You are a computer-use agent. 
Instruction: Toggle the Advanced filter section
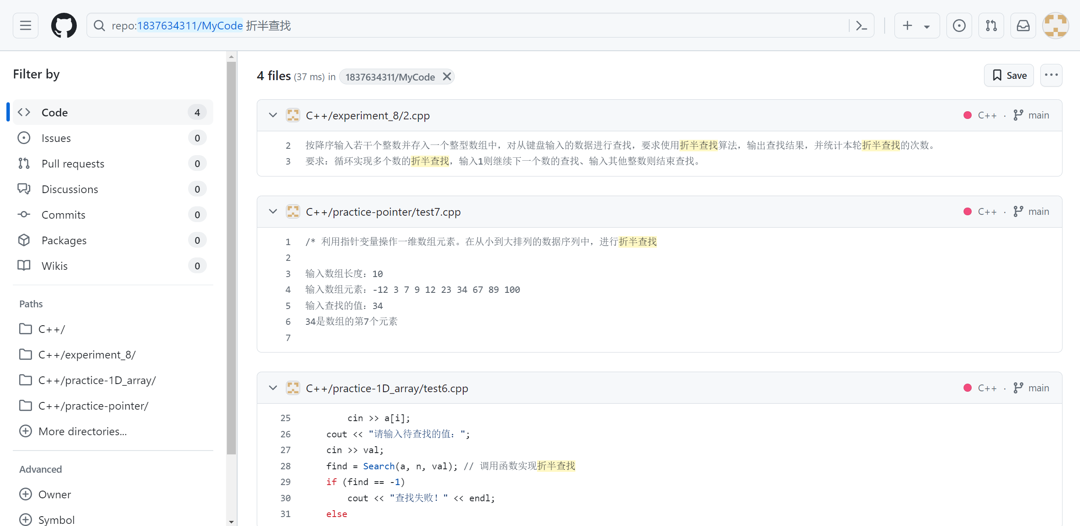[x=39, y=469]
